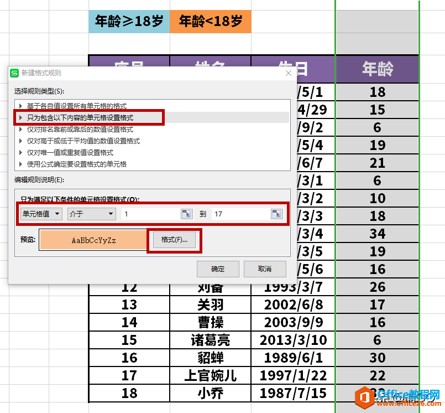Click the range selector icon beside value 17
The height and width of the screenshot is (413, 445).
[x=277, y=214]
